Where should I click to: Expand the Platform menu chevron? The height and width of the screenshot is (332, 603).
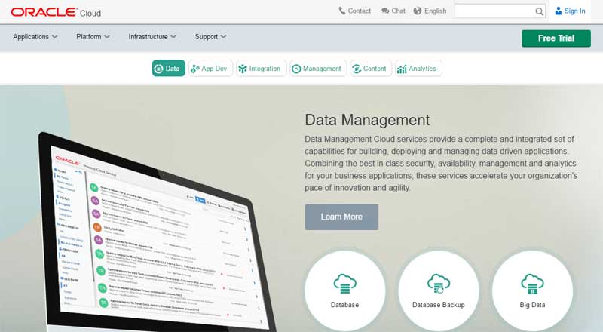tap(107, 36)
